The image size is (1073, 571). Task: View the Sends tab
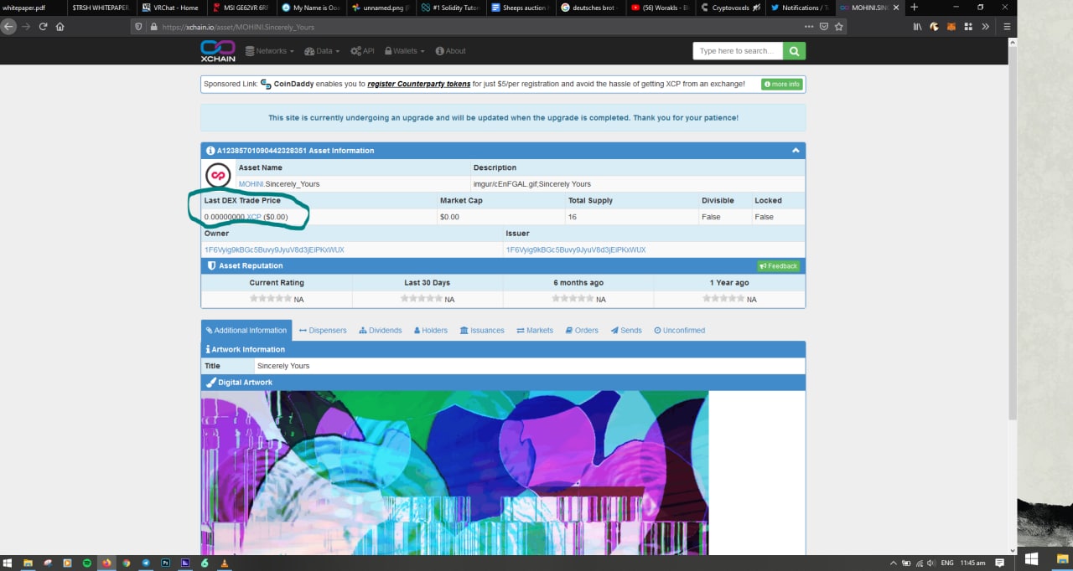coord(626,331)
